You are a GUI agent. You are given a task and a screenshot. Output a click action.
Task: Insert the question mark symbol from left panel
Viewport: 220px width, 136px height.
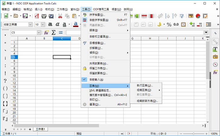5,81
